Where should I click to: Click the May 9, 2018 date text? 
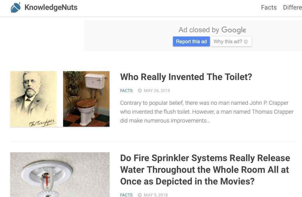coord(156,195)
